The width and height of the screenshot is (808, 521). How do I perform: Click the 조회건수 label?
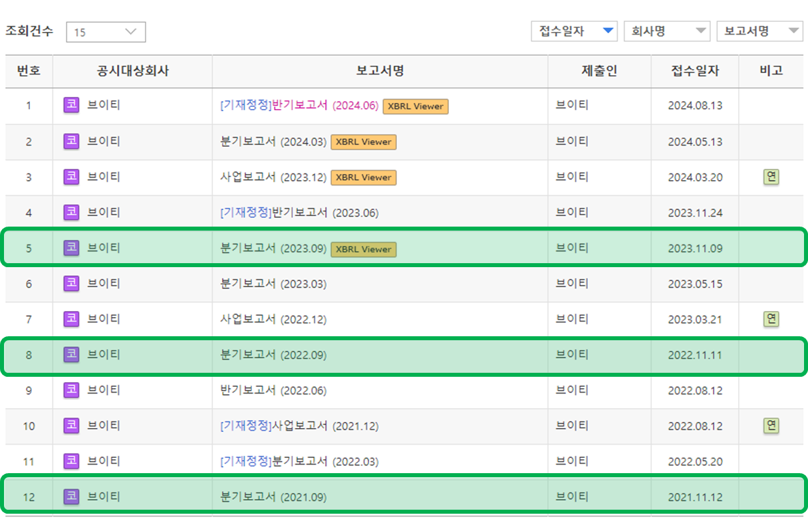(29, 31)
